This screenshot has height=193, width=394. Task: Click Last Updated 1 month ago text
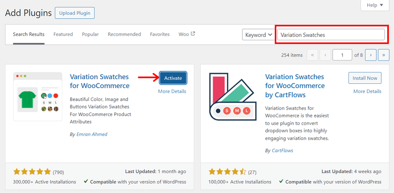click(x=156, y=172)
